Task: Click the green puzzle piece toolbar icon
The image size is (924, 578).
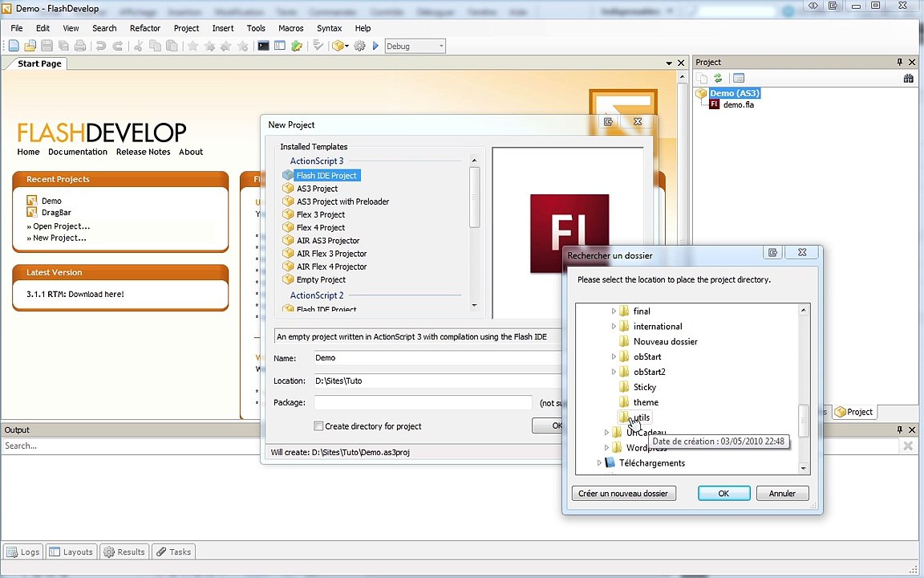Action: coord(297,46)
